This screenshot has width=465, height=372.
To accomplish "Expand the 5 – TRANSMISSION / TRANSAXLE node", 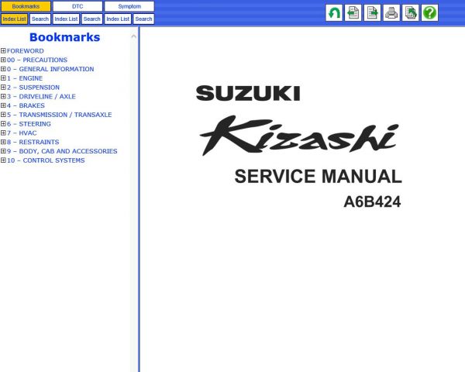I will (3, 115).
